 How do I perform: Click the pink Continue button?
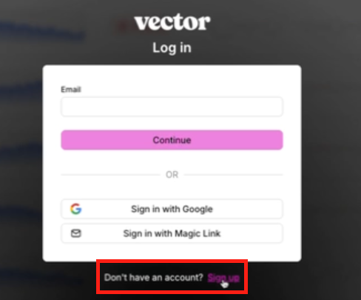click(172, 140)
